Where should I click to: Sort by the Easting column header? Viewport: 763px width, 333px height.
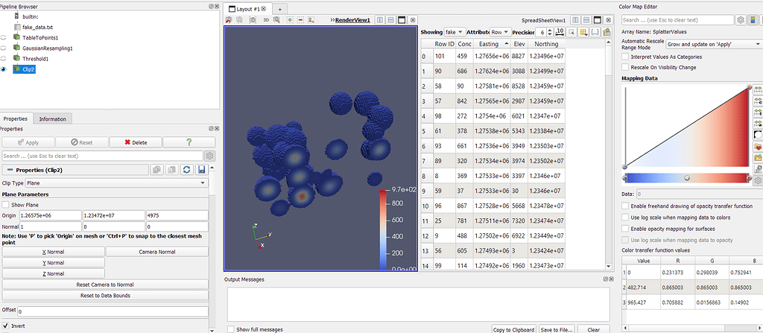(492, 44)
